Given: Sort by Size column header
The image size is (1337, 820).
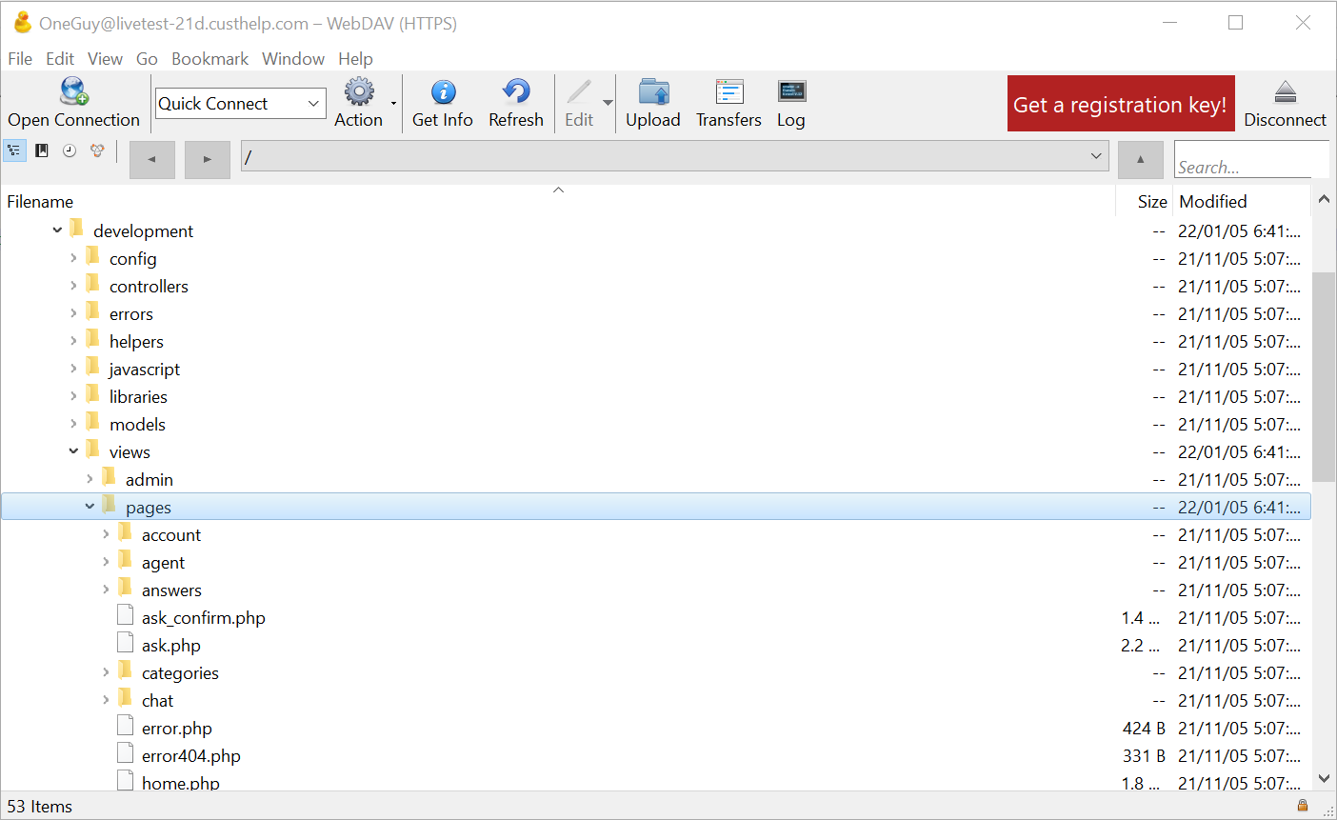Looking at the screenshot, I should coord(1151,201).
